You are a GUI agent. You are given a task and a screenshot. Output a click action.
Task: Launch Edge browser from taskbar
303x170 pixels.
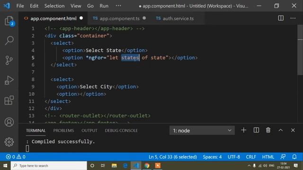(x=125, y=166)
